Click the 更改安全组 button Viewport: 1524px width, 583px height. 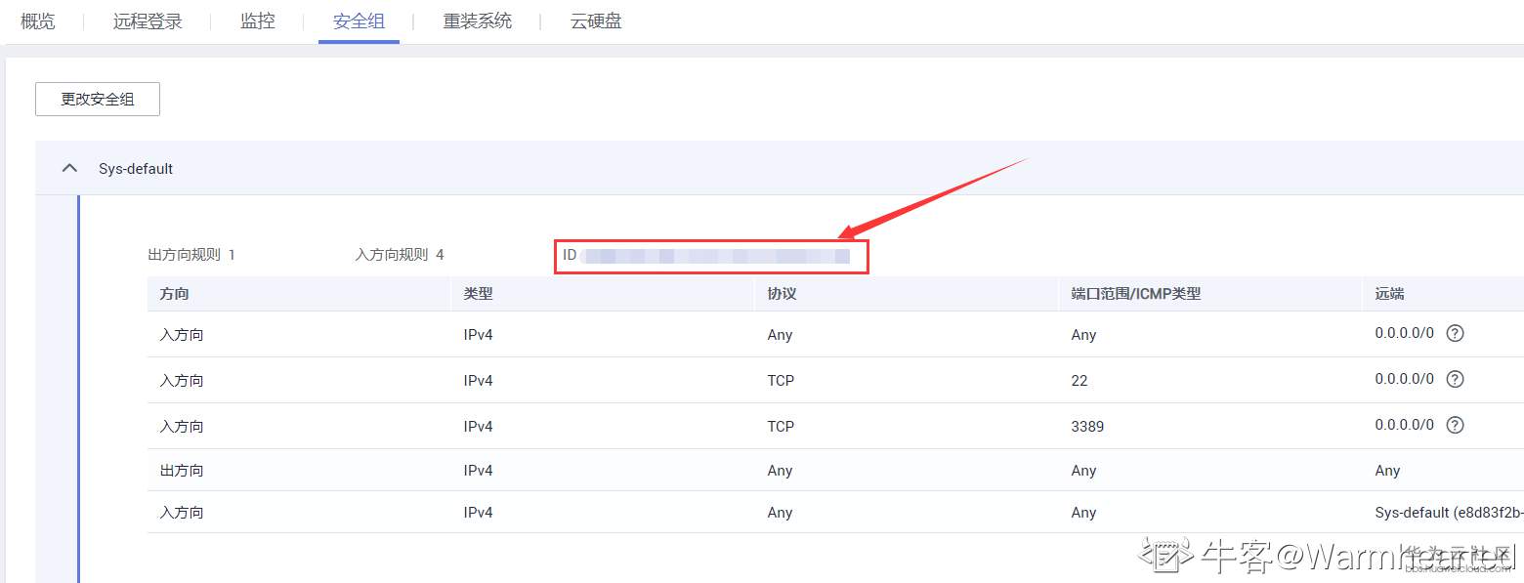pos(98,100)
